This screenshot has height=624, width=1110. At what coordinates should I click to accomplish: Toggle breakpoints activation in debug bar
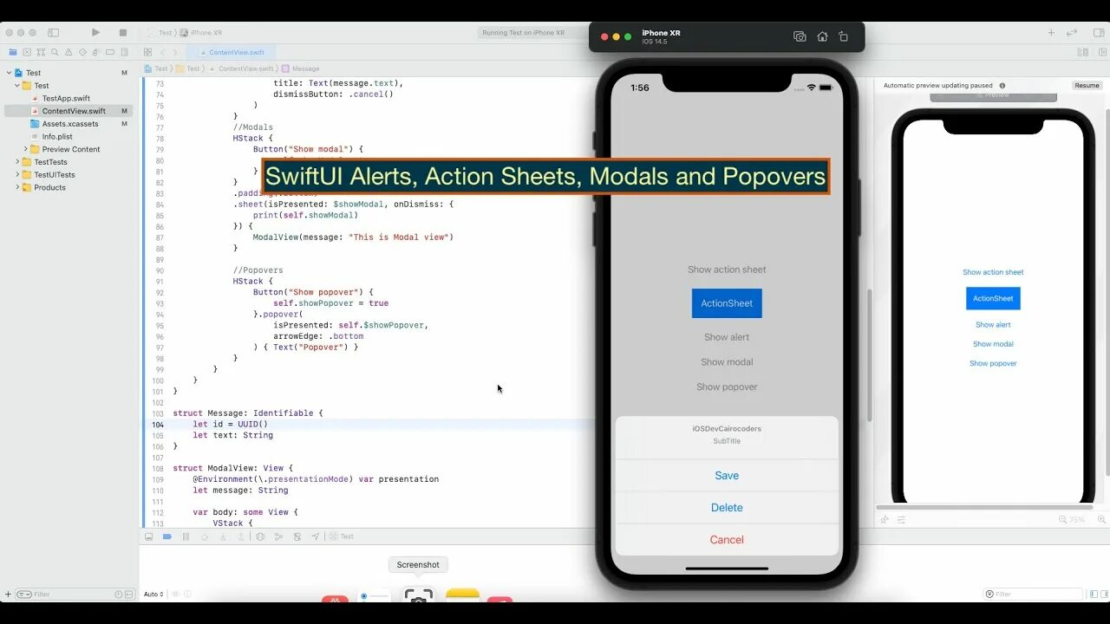pyautogui.click(x=167, y=536)
